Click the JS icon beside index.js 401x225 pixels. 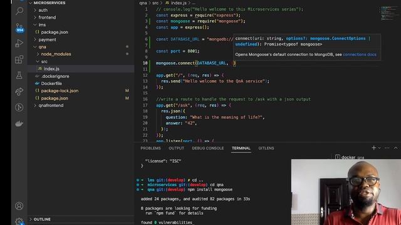pos(40,69)
